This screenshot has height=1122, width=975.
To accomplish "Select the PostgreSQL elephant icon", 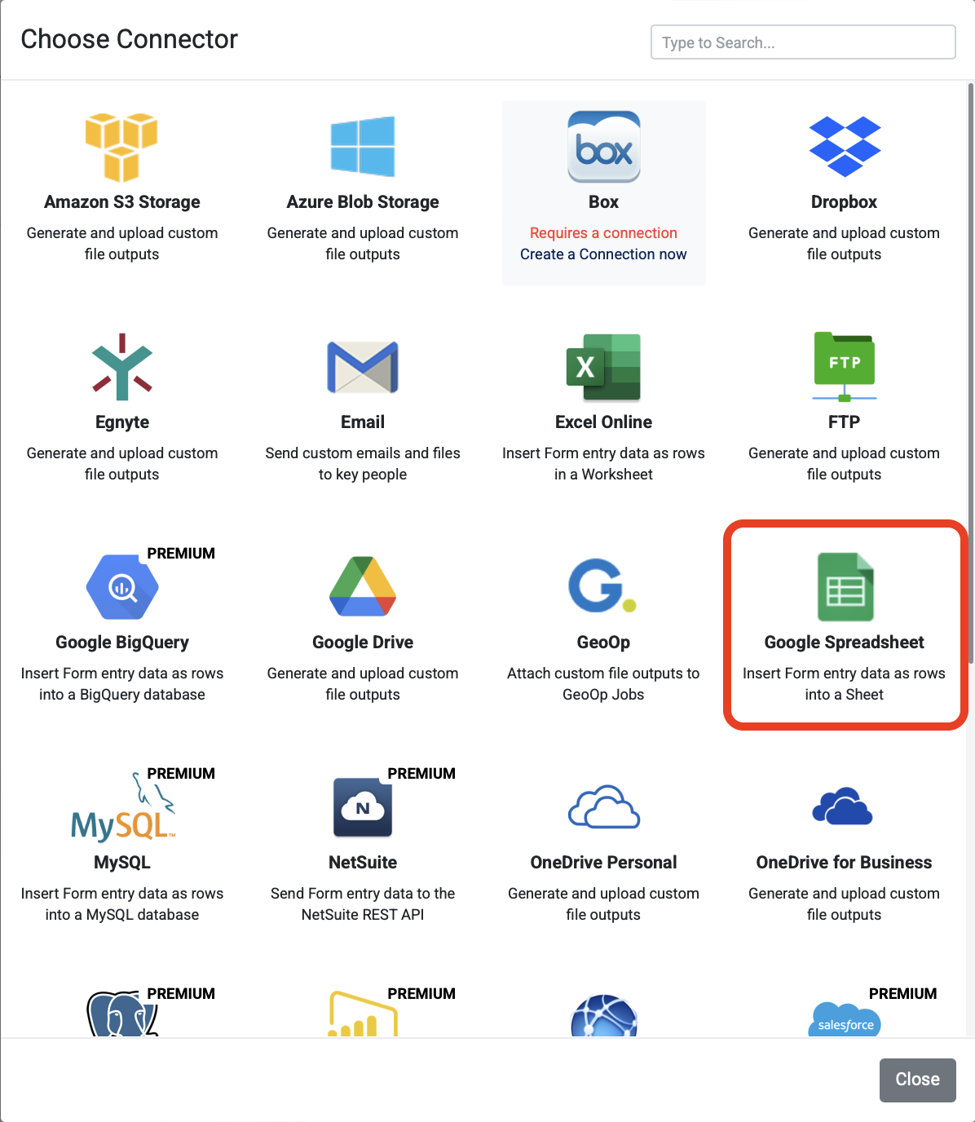I will [122, 1014].
